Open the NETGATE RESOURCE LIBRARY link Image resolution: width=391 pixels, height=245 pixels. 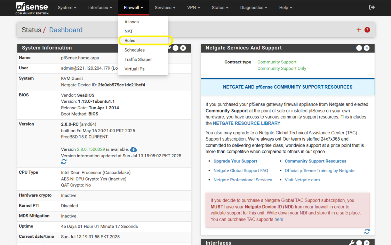[x=246, y=123]
